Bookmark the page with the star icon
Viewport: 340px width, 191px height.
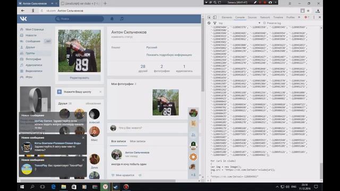(308, 11)
